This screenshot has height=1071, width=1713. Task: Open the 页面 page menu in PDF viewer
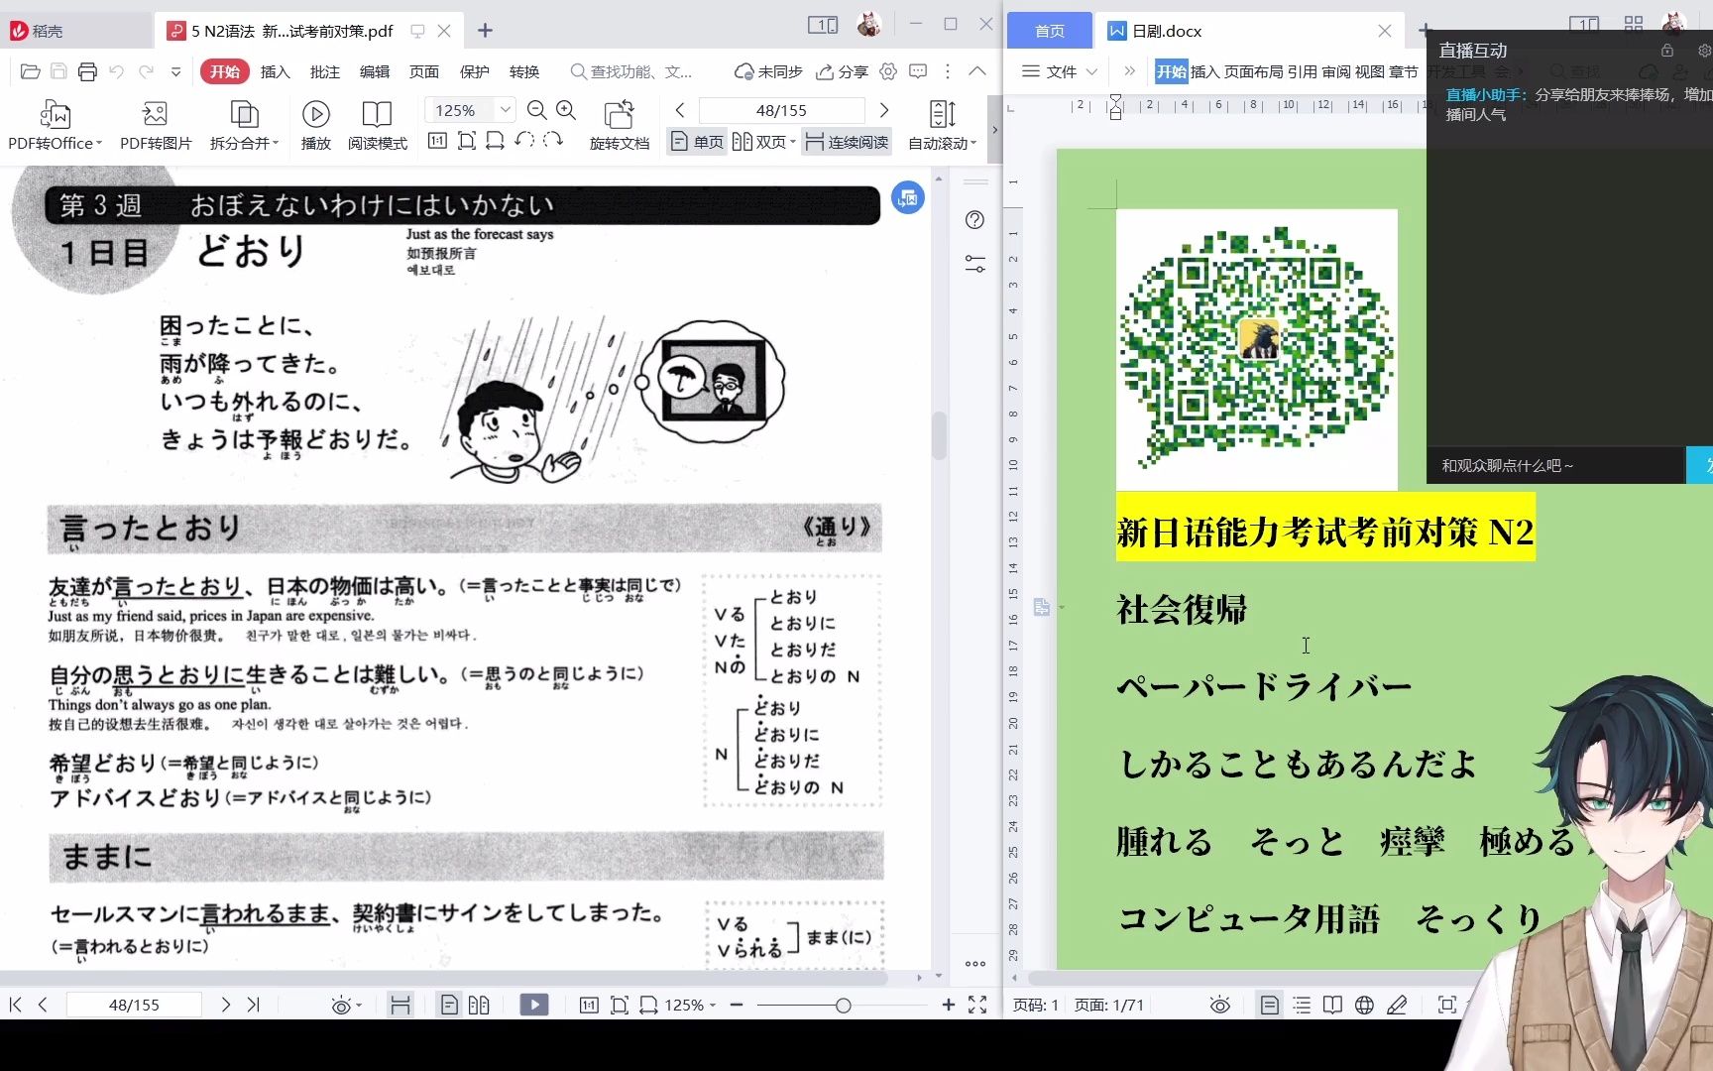tap(424, 71)
